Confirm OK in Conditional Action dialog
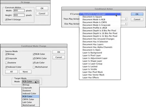The image size is (146, 107). coord(137,14)
